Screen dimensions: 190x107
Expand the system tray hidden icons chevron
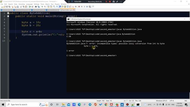[154, 104]
